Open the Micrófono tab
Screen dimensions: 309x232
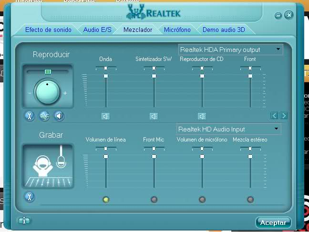(x=177, y=30)
